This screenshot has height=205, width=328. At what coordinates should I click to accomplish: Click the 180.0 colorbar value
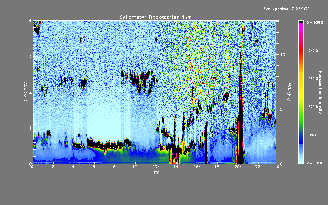coord(313,79)
